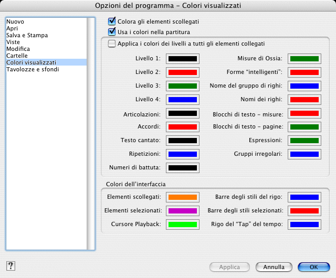Enable 'Colora gli elementi scollegati' checkbox

click(112, 22)
